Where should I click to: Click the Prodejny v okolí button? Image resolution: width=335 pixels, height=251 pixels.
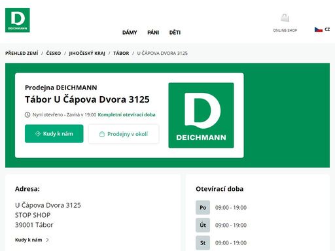point(124,134)
